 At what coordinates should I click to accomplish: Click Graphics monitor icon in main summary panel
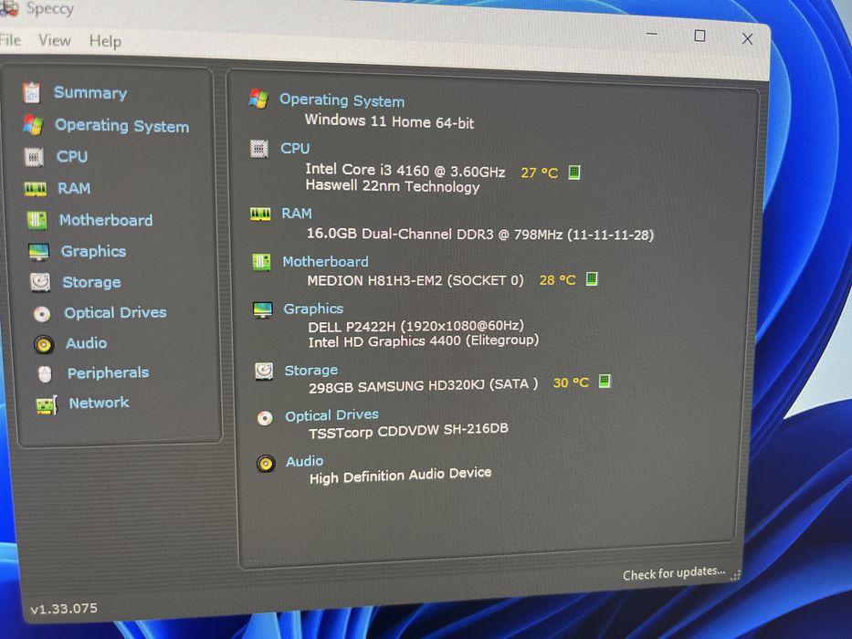[x=263, y=309]
